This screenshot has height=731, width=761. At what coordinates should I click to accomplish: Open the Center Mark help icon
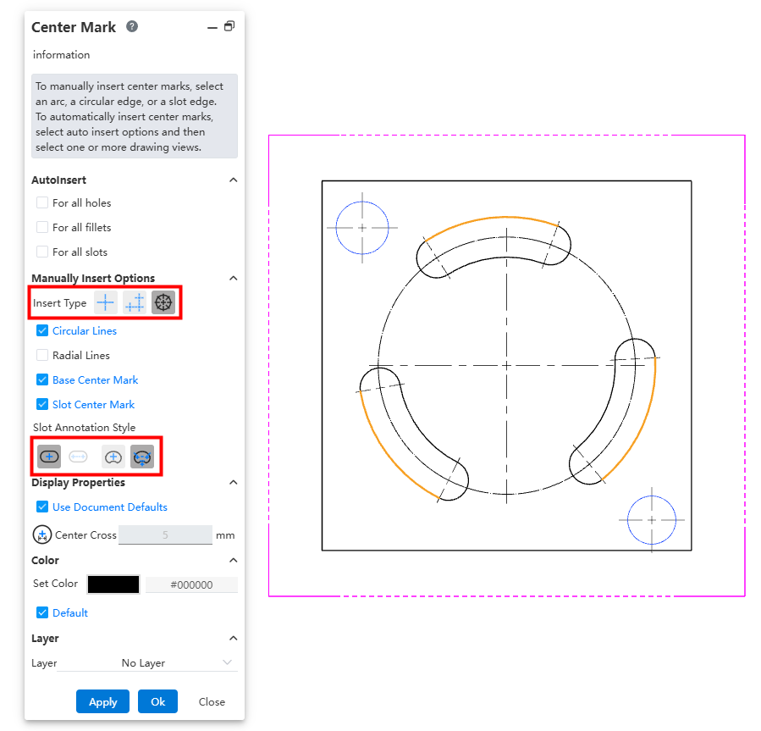tap(132, 26)
